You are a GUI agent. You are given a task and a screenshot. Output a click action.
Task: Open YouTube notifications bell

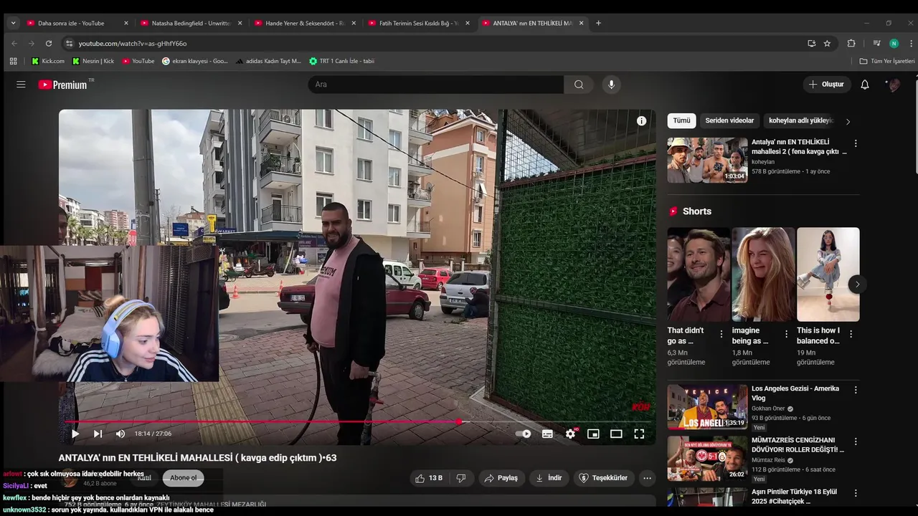[x=865, y=85]
